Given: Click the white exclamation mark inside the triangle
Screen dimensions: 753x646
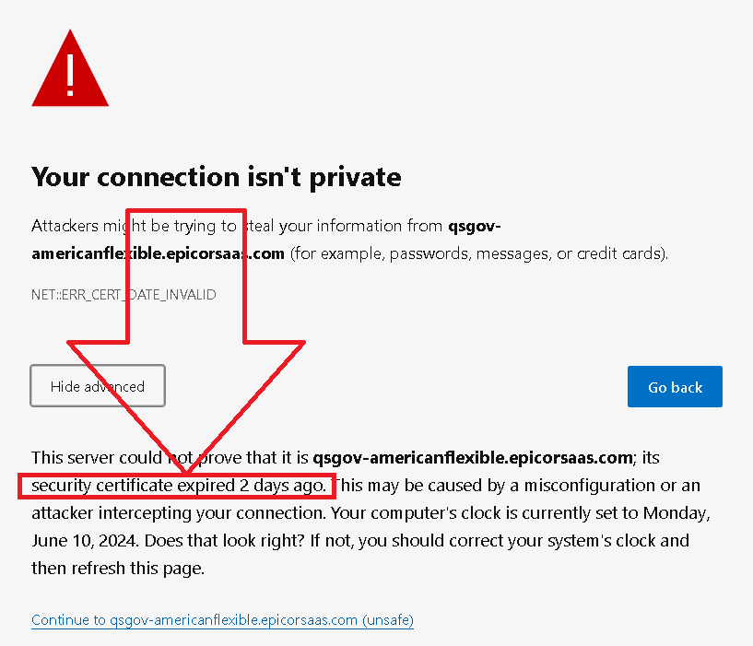Looking at the screenshot, I should pyautogui.click(x=70, y=75).
